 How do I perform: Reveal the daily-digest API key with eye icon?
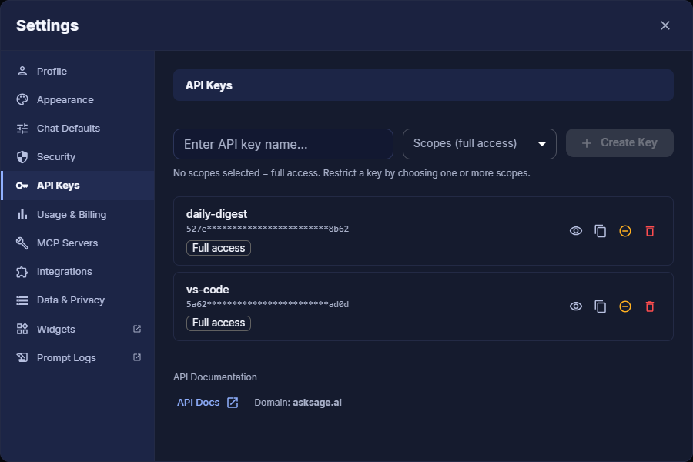tap(575, 231)
